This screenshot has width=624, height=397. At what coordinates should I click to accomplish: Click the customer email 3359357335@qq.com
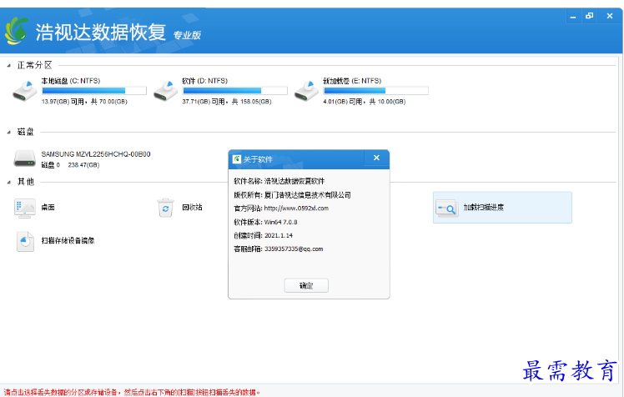pos(294,249)
